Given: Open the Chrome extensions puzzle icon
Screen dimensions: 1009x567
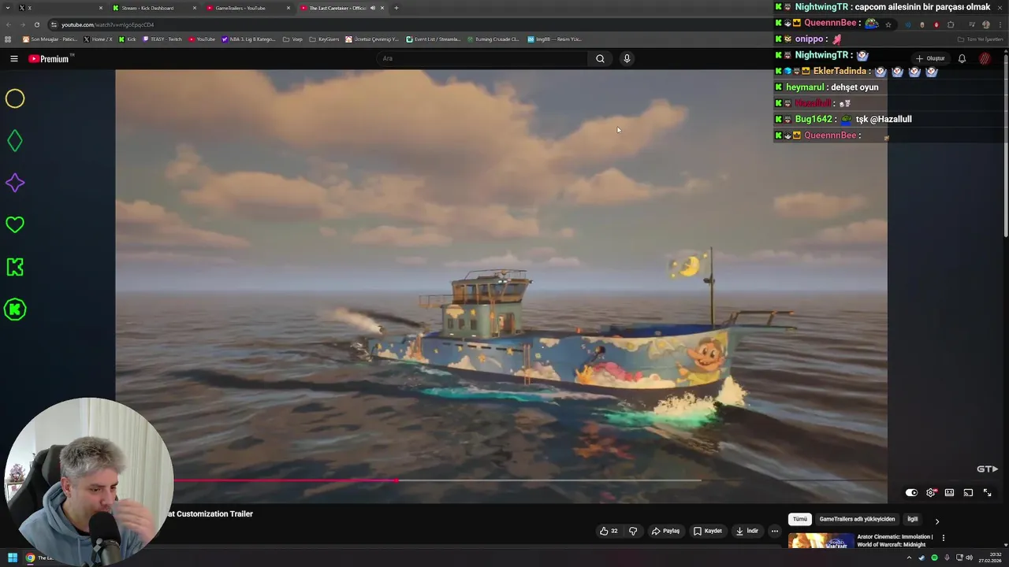Looking at the screenshot, I should 951,24.
